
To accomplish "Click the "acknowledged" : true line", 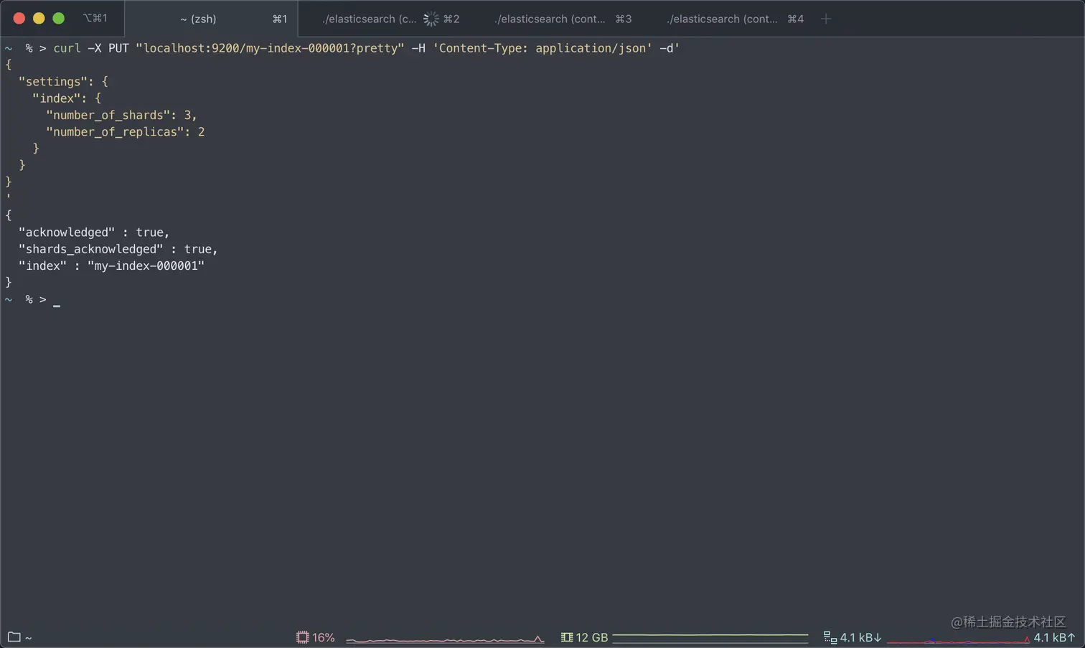I will (94, 233).
